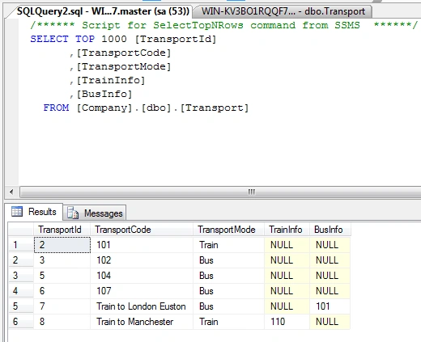421x342 pixels.
Task: Click the Results grid icon
Action: pyautogui.click(x=17, y=212)
